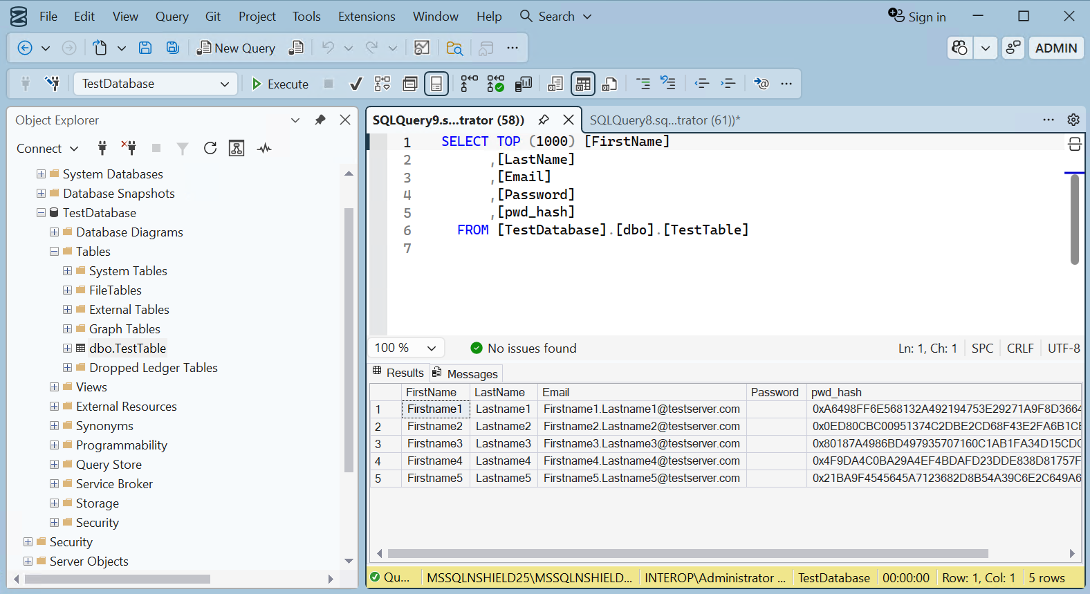Click the GitHub Copilot icon
The image size is (1090, 594).
[x=960, y=48]
